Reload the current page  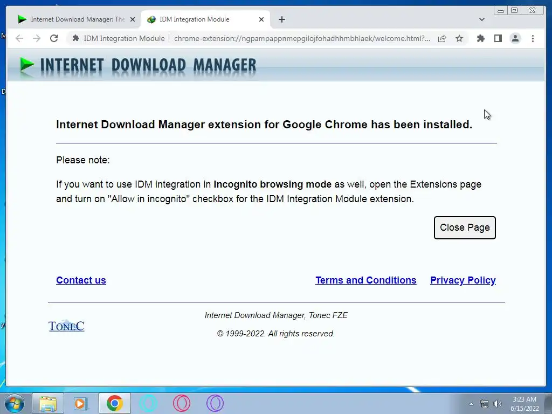(54, 38)
